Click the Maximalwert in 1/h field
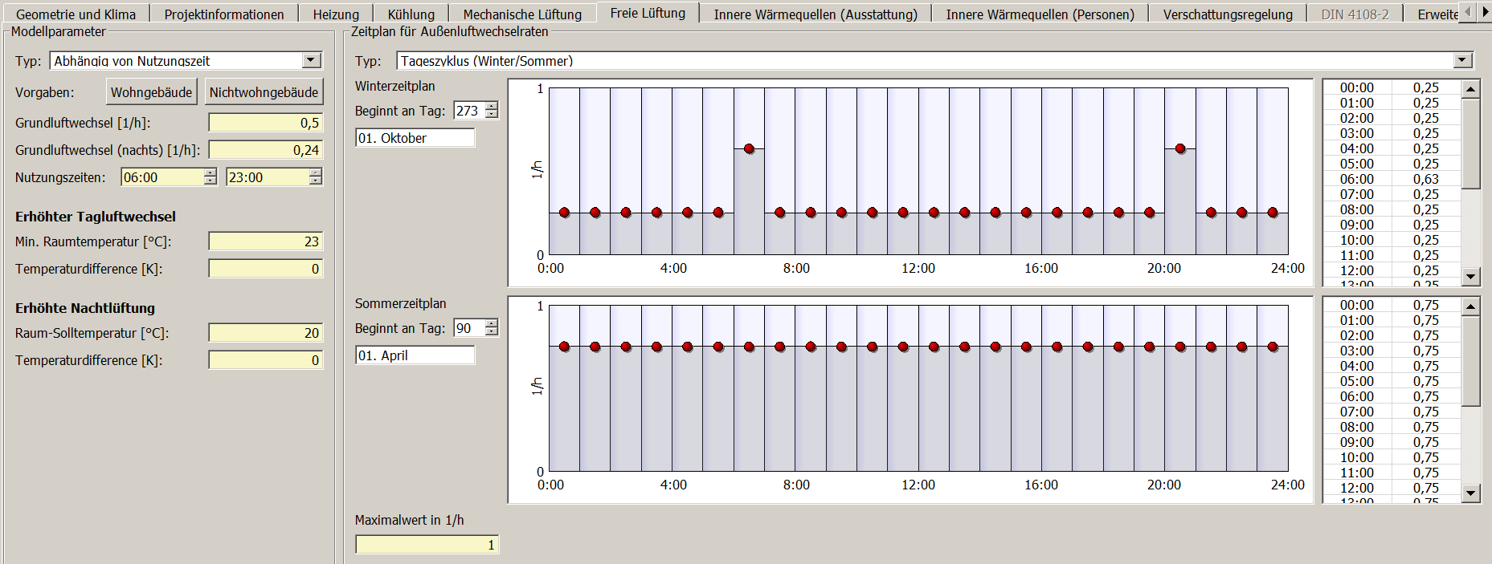Image resolution: width=1492 pixels, height=564 pixels. tap(427, 545)
